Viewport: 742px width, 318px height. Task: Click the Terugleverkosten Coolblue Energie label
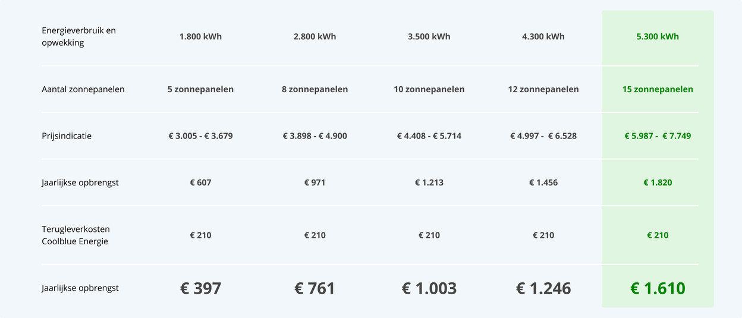click(x=76, y=235)
